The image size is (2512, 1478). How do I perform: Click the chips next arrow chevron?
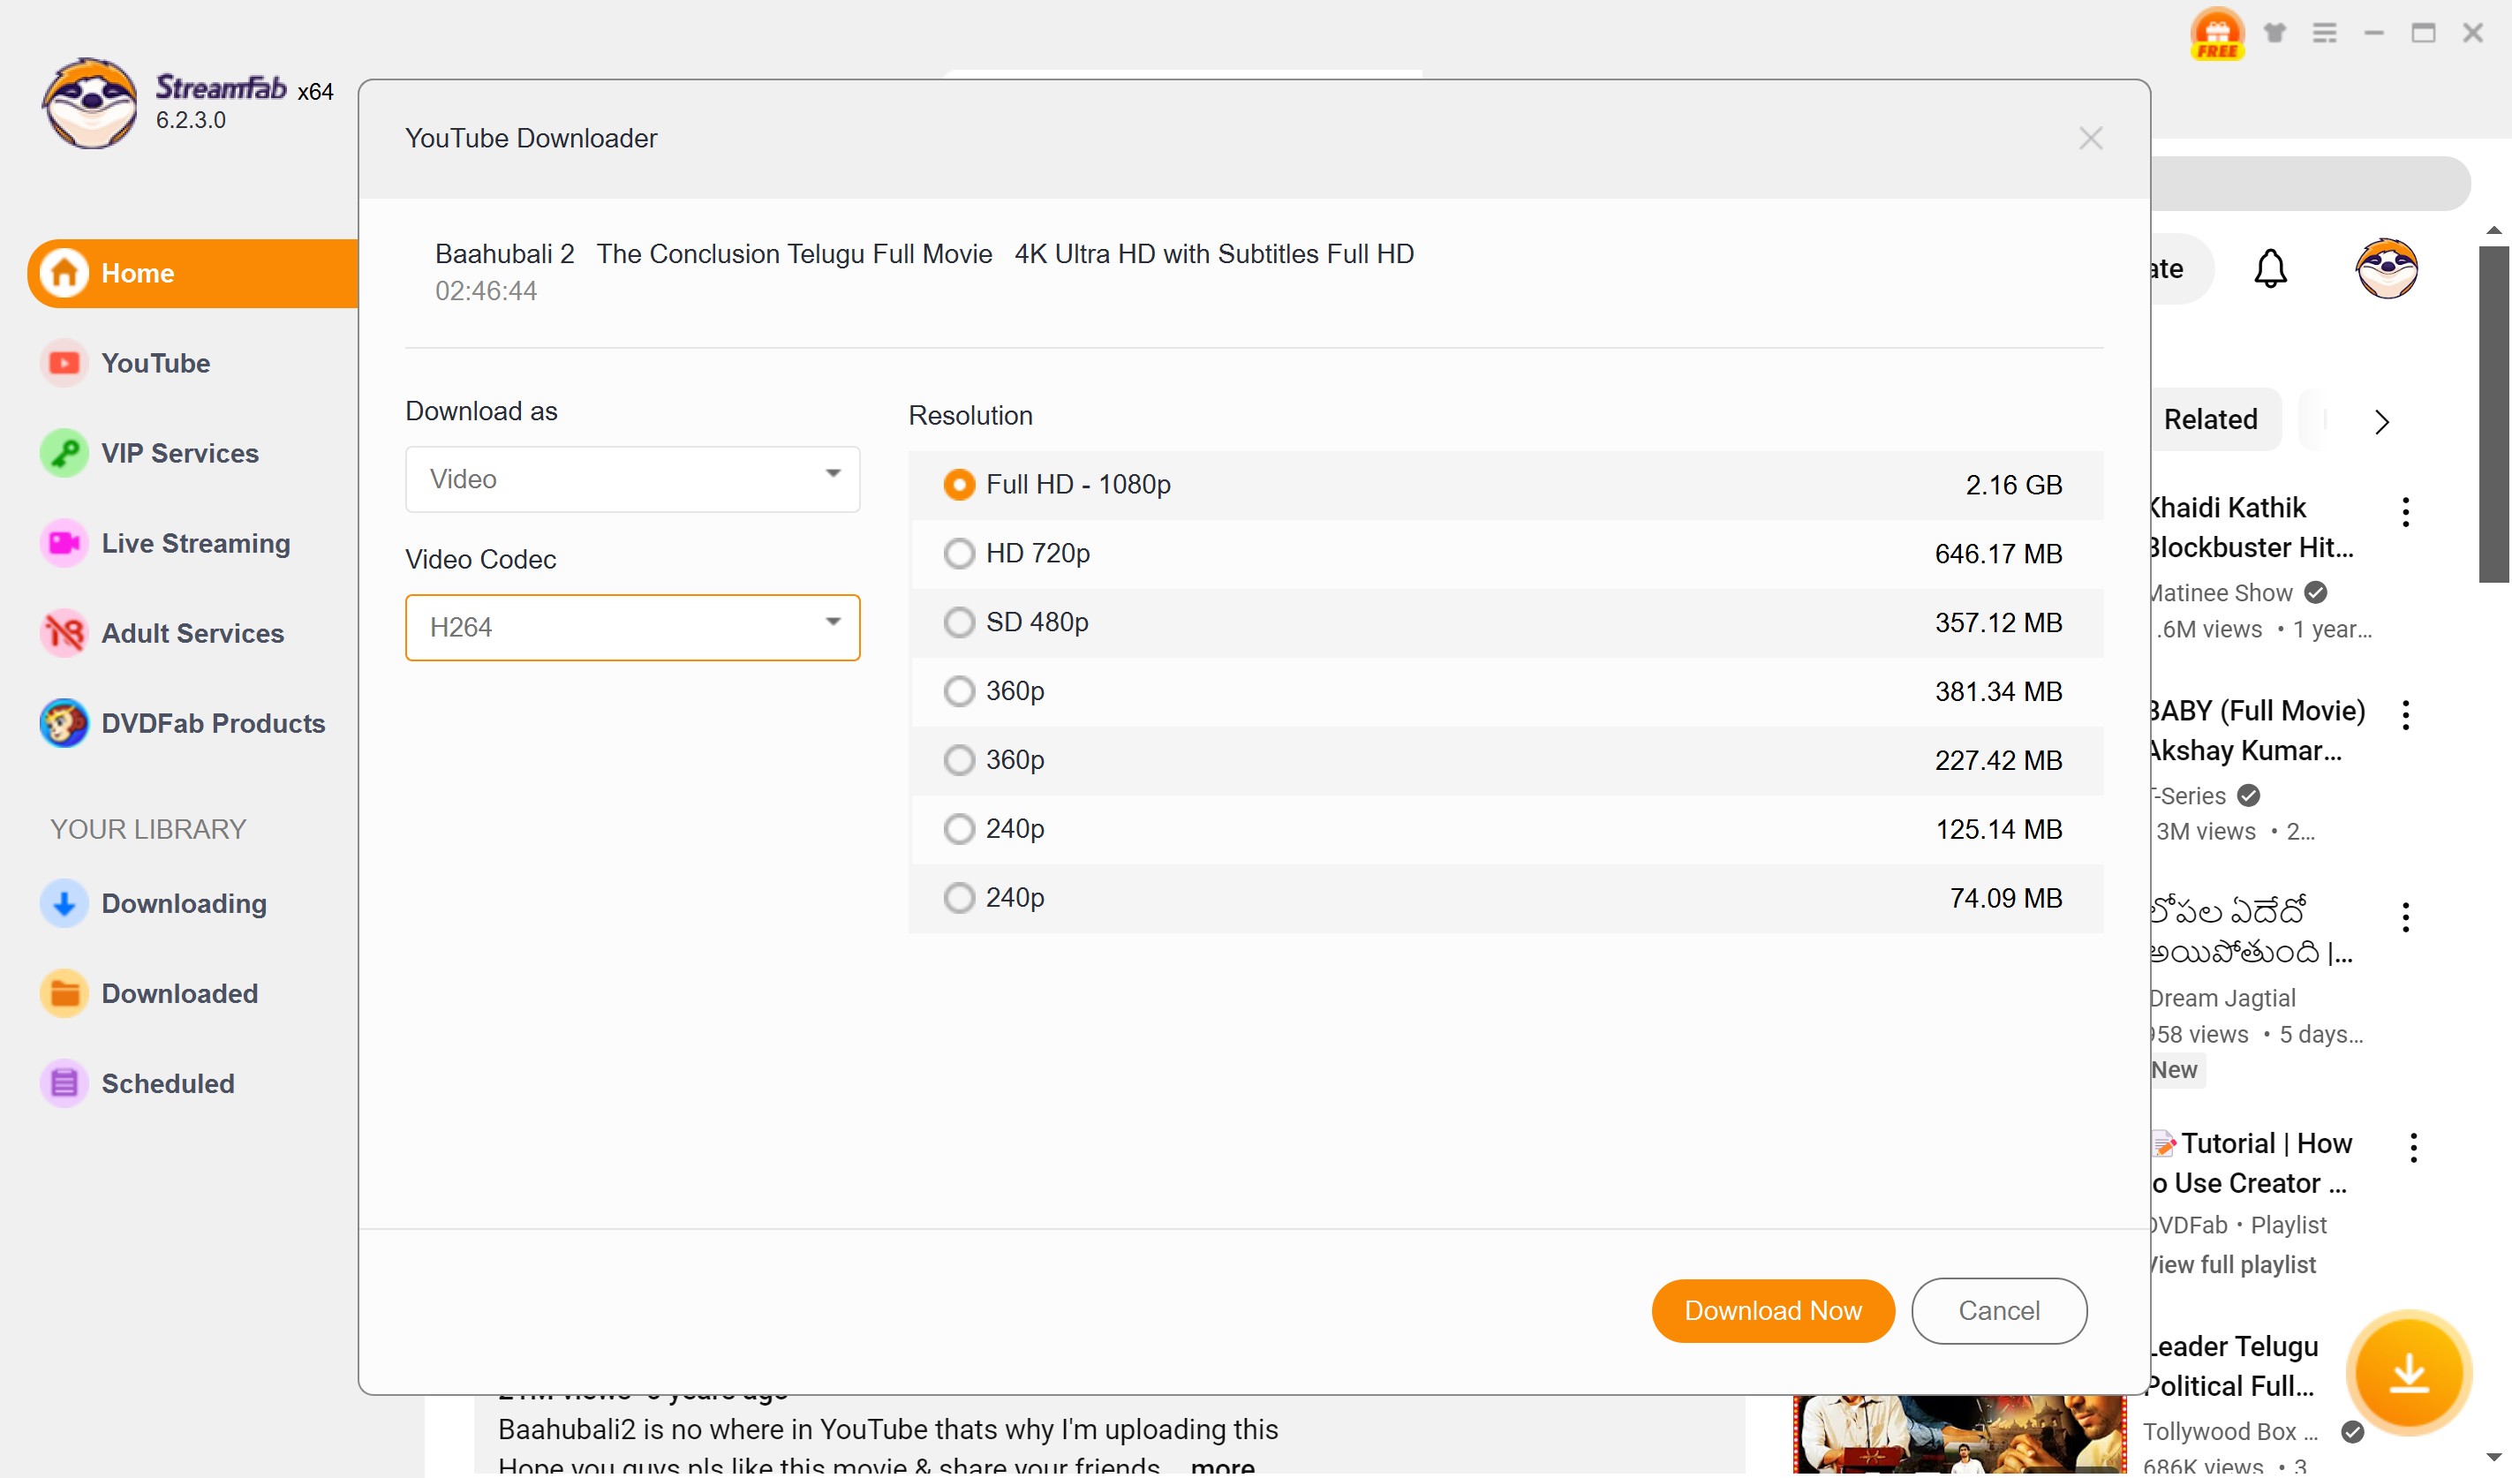pyautogui.click(x=2381, y=421)
